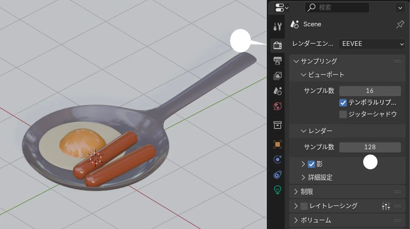The image size is (410, 229).
Task: Open the Object properties tab
Action: [x=277, y=145]
